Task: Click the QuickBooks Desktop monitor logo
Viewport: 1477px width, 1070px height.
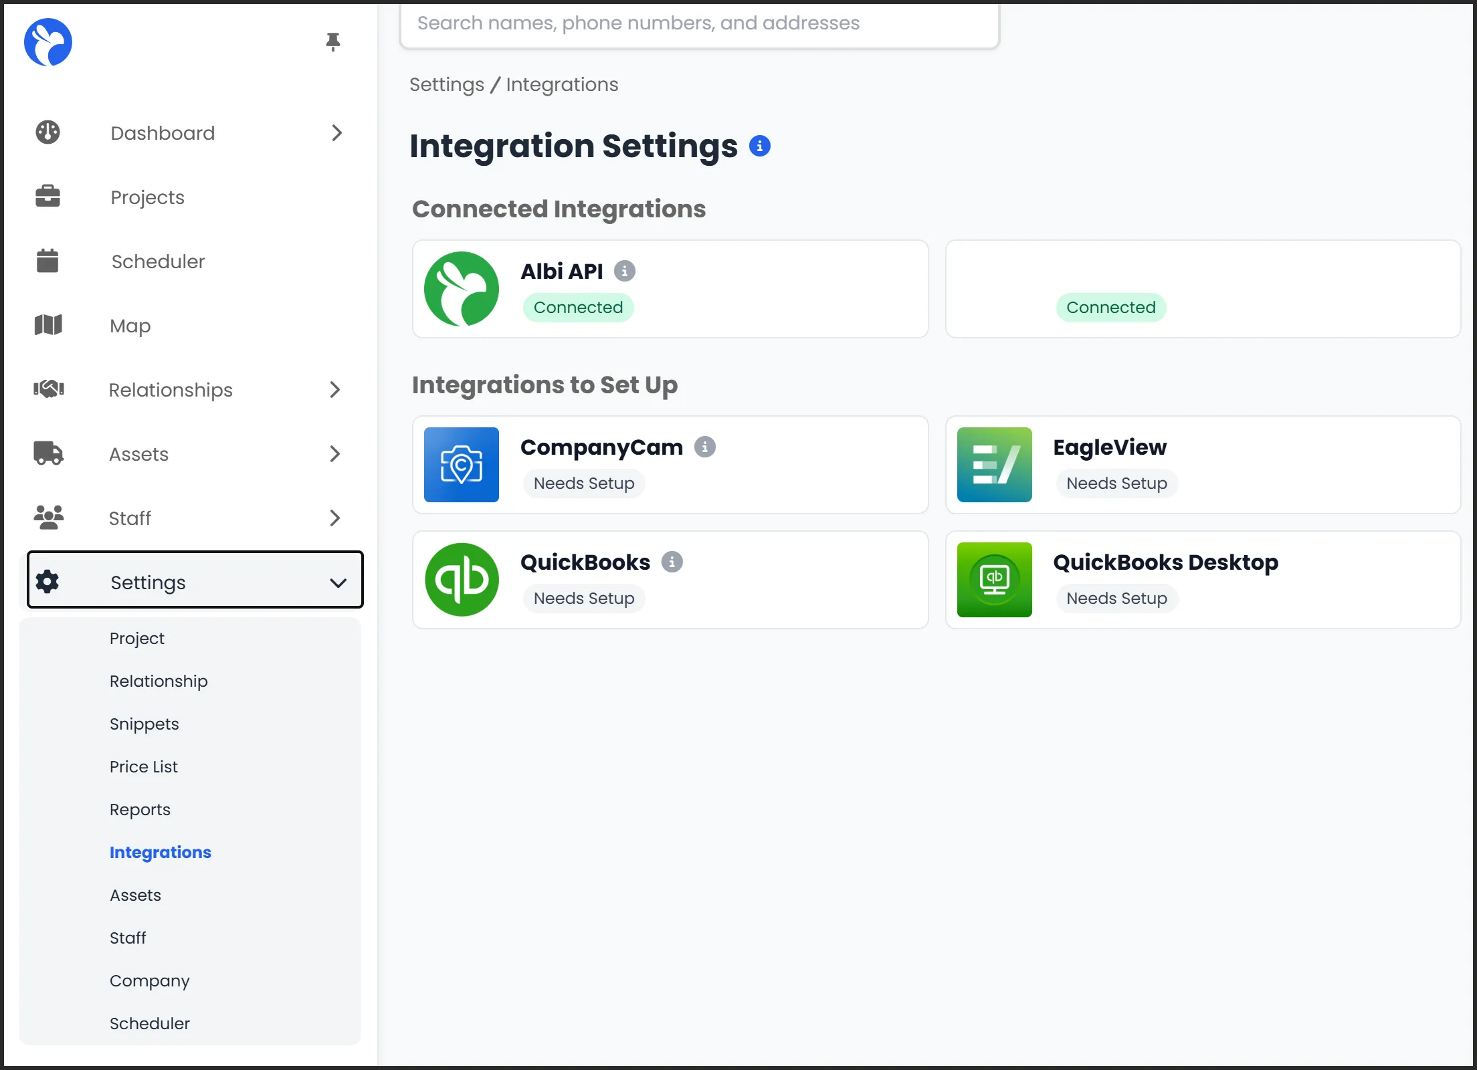Action: pyautogui.click(x=995, y=580)
